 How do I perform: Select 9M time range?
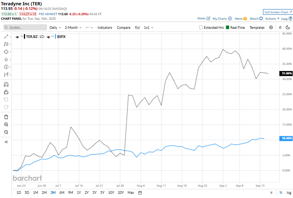click(x=71, y=193)
